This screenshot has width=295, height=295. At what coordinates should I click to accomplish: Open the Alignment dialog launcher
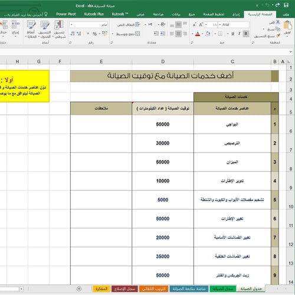112,42
